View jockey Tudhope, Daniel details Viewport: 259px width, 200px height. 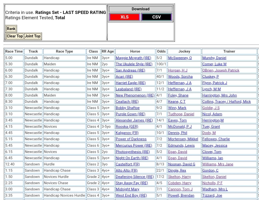(x=181, y=114)
